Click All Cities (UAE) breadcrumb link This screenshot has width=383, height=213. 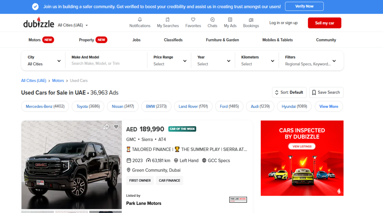tap(34, 81)
